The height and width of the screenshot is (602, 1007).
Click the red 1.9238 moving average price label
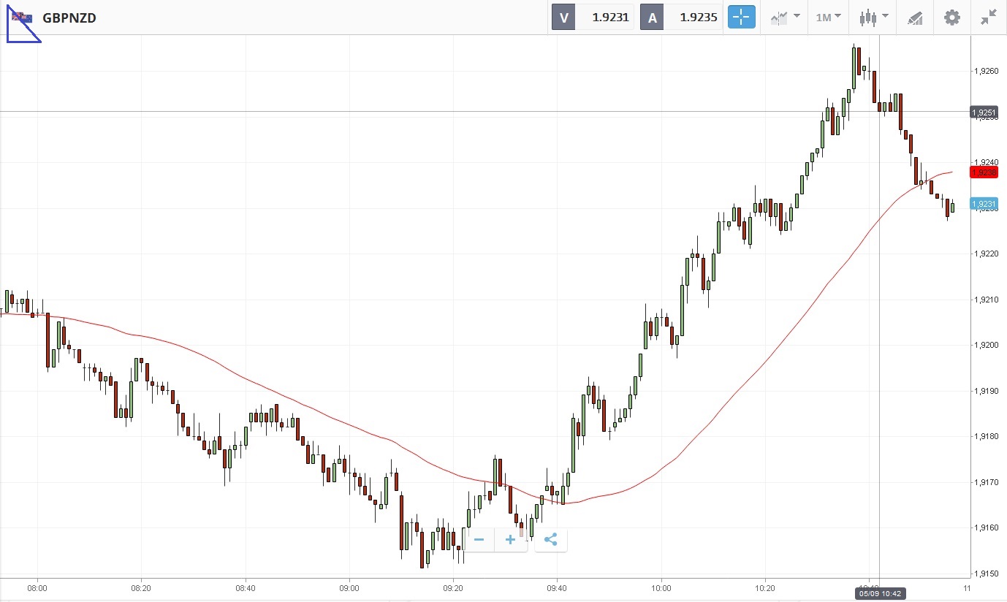tap(984, 172)
